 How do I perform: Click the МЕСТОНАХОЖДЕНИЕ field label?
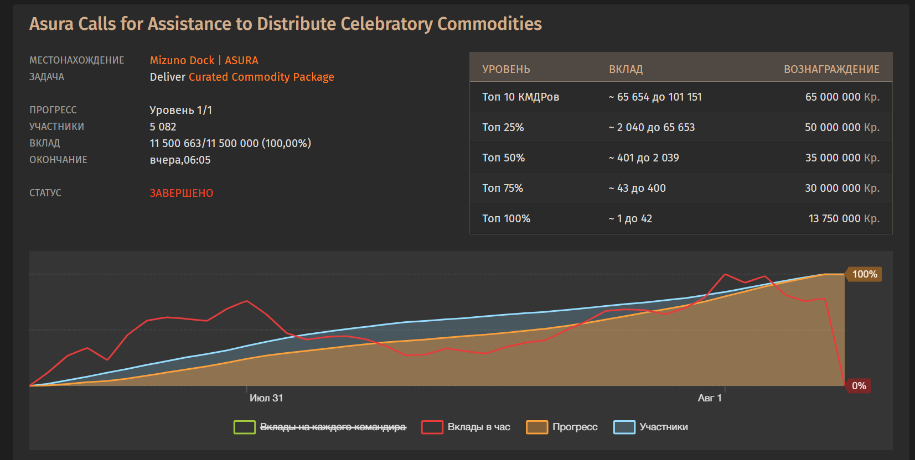77,60
